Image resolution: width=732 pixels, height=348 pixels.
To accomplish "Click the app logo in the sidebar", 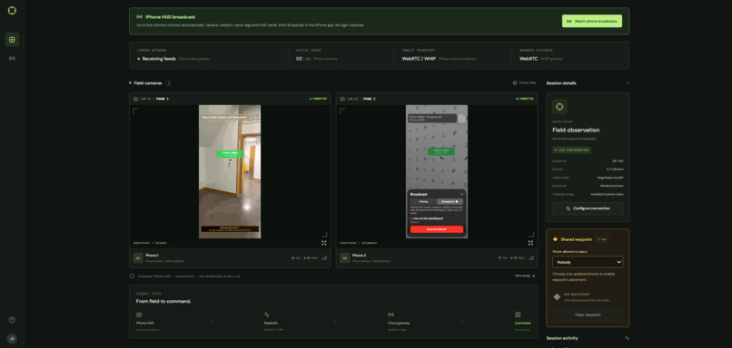I will click(x=12, y=10).
